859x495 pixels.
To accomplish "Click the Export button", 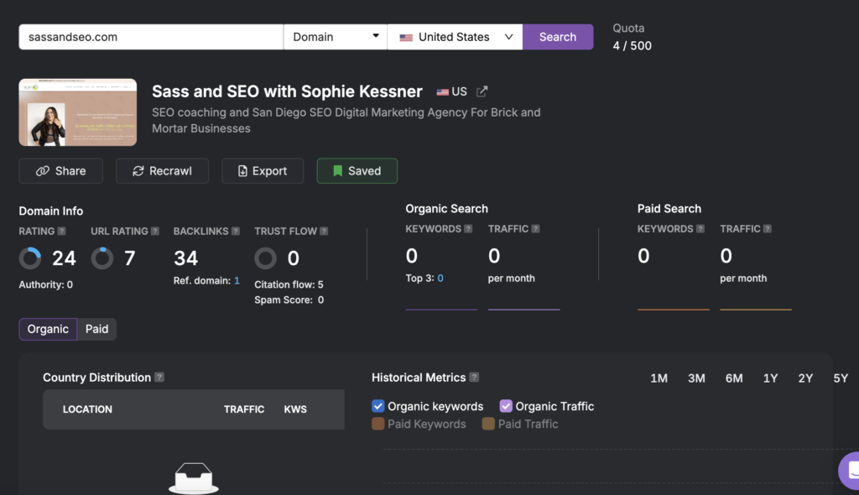I will coord(263,171).
